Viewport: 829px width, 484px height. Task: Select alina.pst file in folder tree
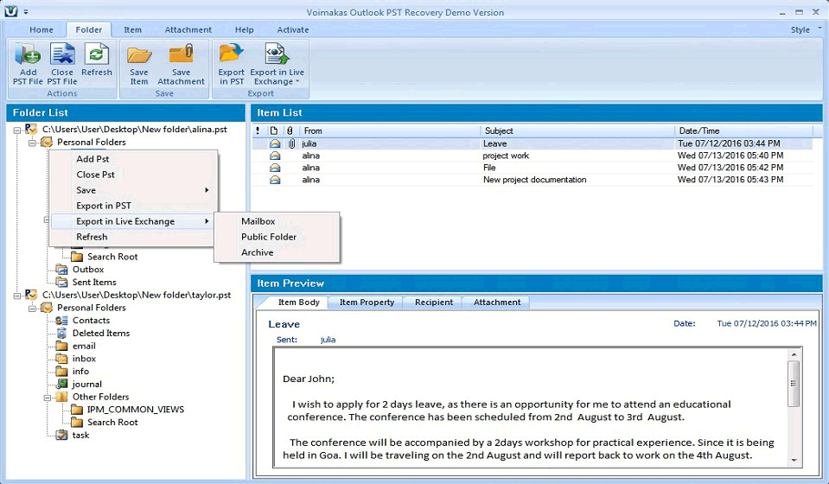point(134,130)
